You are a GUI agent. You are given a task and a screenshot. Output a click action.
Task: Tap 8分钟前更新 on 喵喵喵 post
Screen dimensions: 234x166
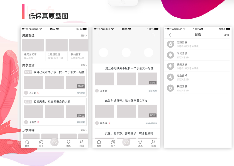click(151, 123)
